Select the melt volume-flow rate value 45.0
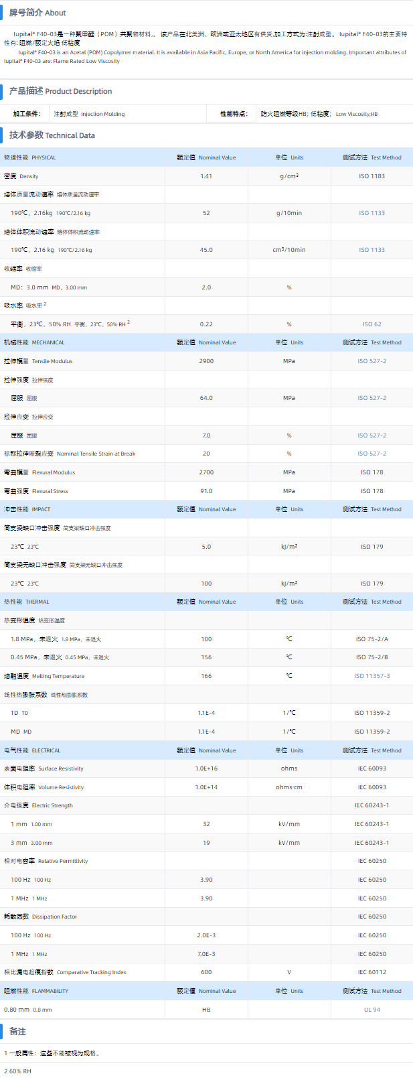This screenshot has width=413, height=1078. coord(206,250)
